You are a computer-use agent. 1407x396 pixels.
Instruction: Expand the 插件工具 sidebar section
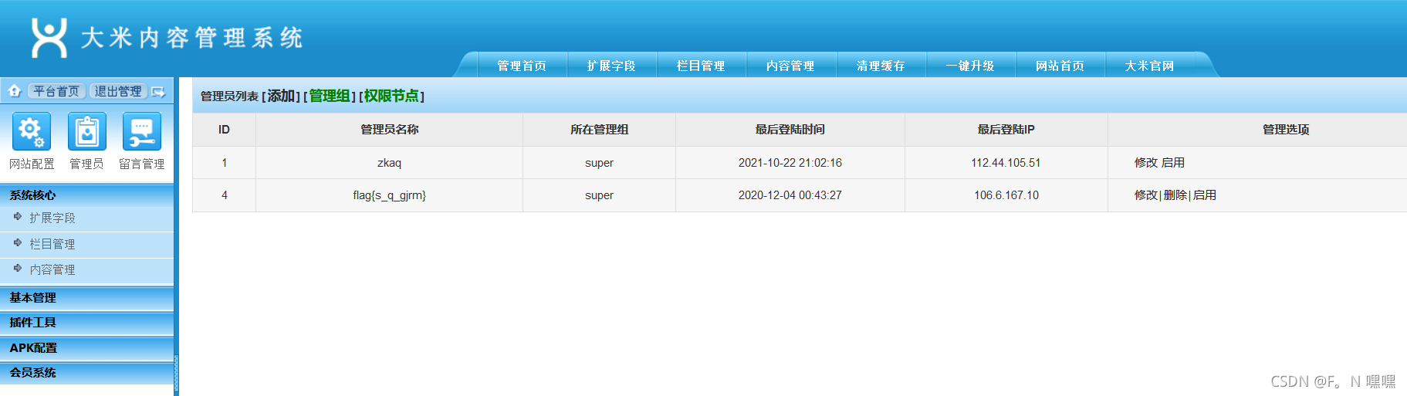(x=86, y=323)
